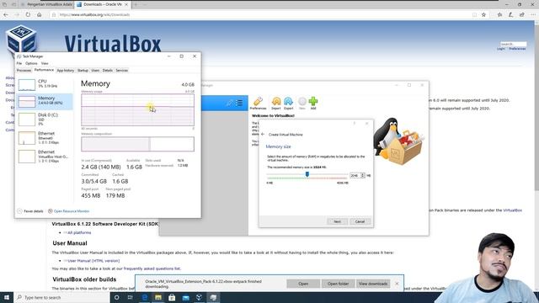Click the browser Home icon
Screen dimensions: 539x303
pos(40,15)
